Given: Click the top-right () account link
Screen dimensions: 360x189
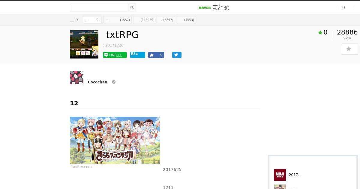Looking at the screenshot, I should coord(343,7).
